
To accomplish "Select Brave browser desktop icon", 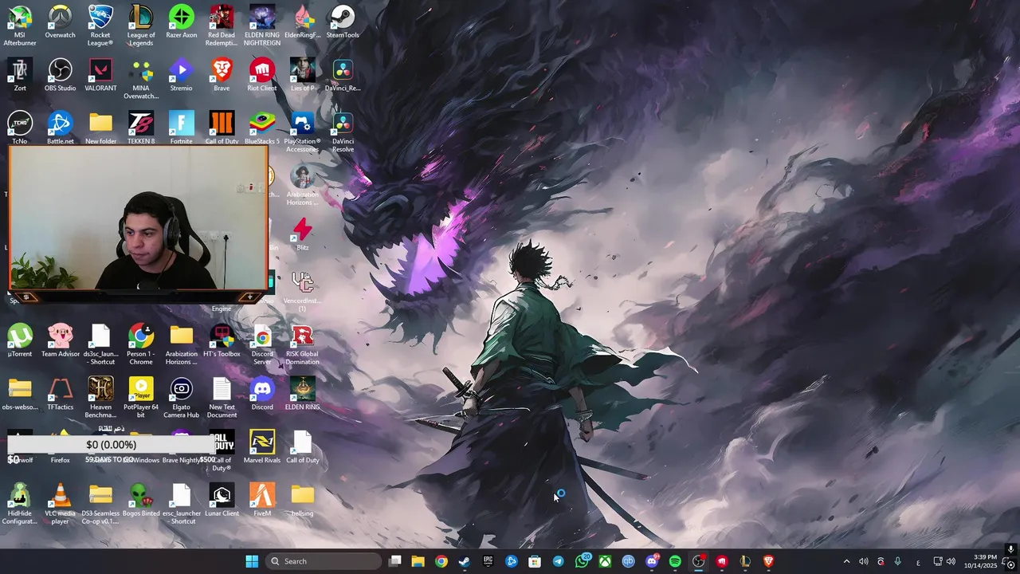I will pyautogui.click(x=222, y=76).
